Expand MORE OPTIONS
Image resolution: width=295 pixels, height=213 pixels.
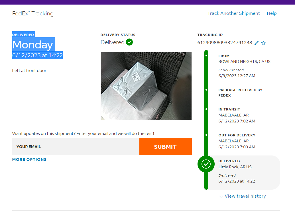(x=29, y=159)
